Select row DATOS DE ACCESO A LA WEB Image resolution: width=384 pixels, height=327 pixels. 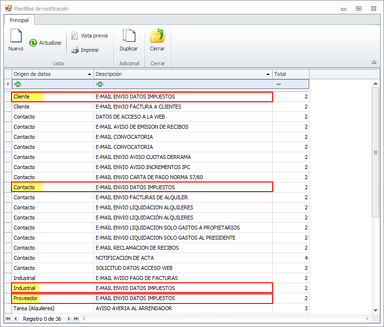[157, 117]
